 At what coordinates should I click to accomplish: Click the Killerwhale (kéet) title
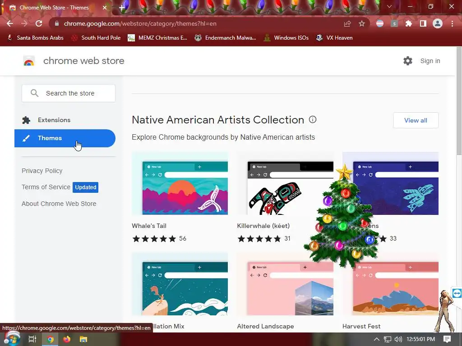click(x=263, y=226)
